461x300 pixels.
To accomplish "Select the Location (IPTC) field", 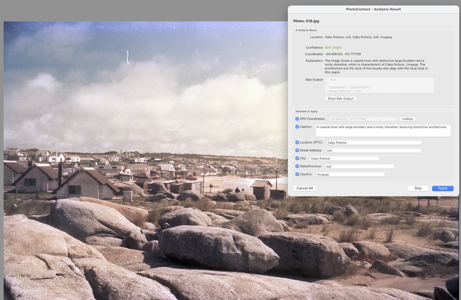I will 374,142.
